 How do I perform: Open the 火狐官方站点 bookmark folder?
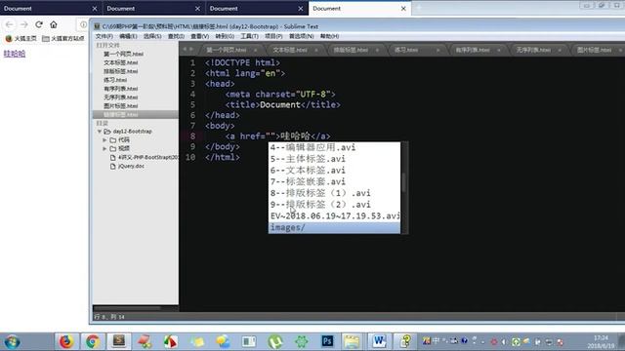[62, 38]
